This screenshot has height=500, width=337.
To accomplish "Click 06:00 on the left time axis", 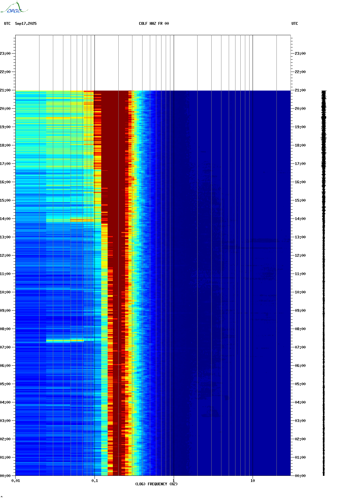I will click(x=5, y=366).
